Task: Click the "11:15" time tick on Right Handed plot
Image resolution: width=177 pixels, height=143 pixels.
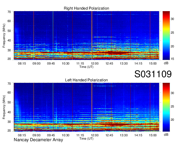Action: [80, 63]
